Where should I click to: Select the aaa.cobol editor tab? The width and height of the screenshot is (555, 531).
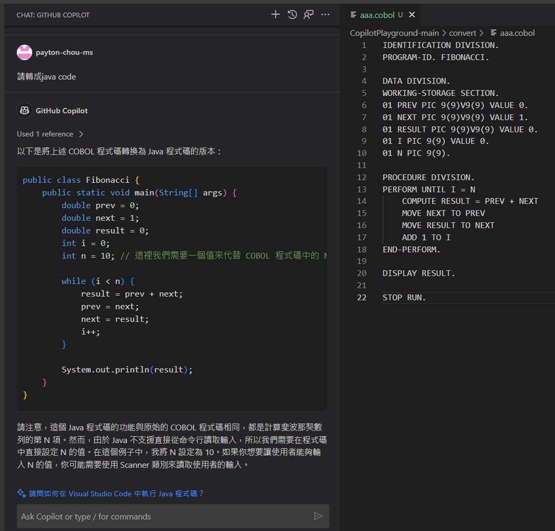[x=378, y=15]
